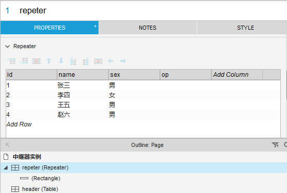
Task: Select the name column header
Action: pos(83,75)
